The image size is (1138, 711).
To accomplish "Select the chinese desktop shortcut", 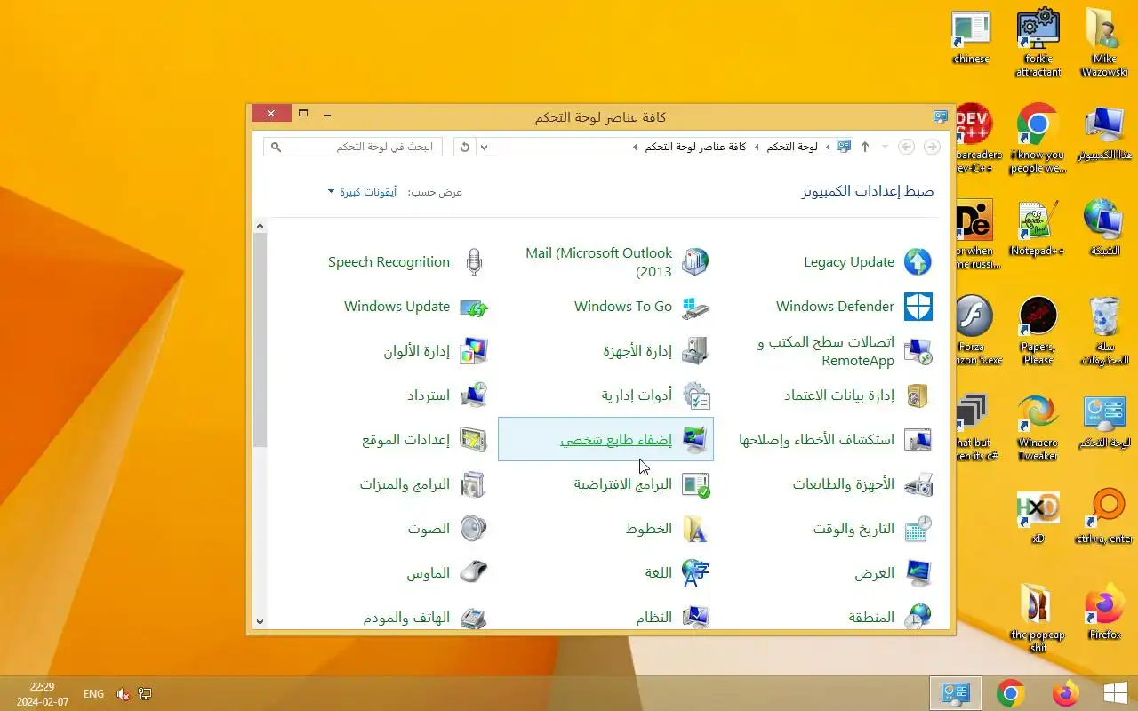I will (x=971, y=37).
